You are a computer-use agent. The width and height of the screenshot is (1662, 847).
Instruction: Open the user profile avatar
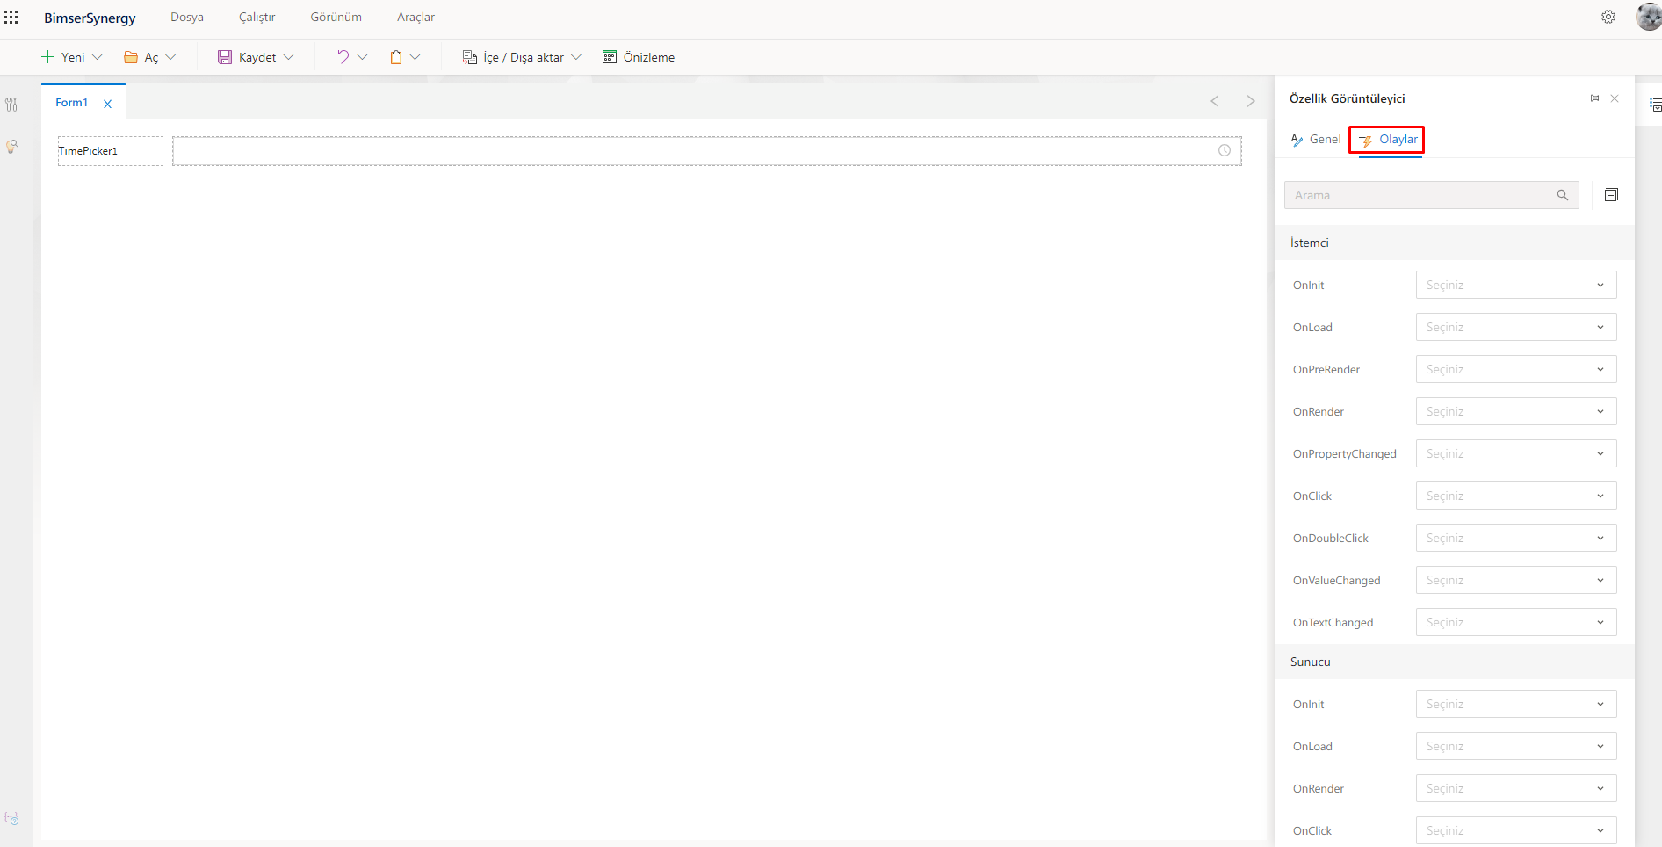(x=1649, y=17)
